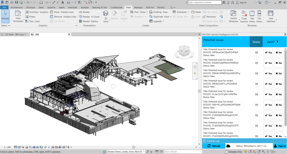Image resolution: width=287 pixels, height=154 pixels.
Task: Select the Modify tool in ribbon
Action: 5,16
